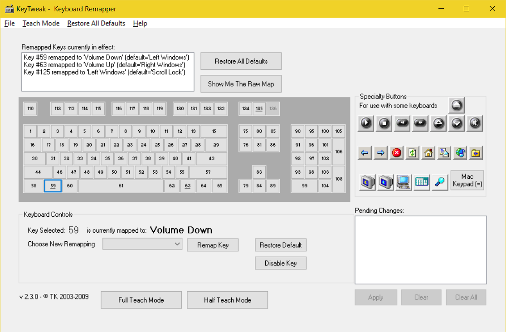Select key 30 on the keyboard layout
Screen dimensions: 506x332
point(34,159)
